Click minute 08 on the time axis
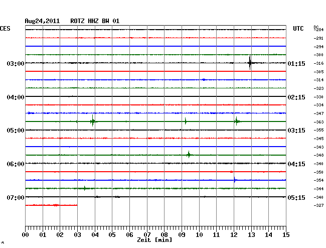Image resolution: width=326 pixels, height=248 pixels. click(164, 234)
